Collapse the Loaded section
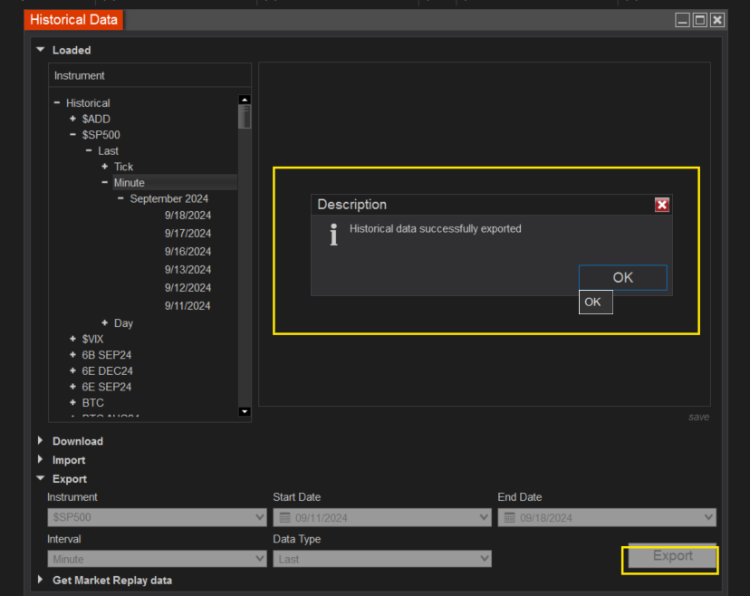750x596 pixels. point(41,50)
